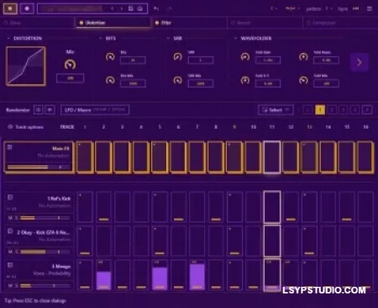Select step page 2
378x308 pixels.
click(332, 109)
